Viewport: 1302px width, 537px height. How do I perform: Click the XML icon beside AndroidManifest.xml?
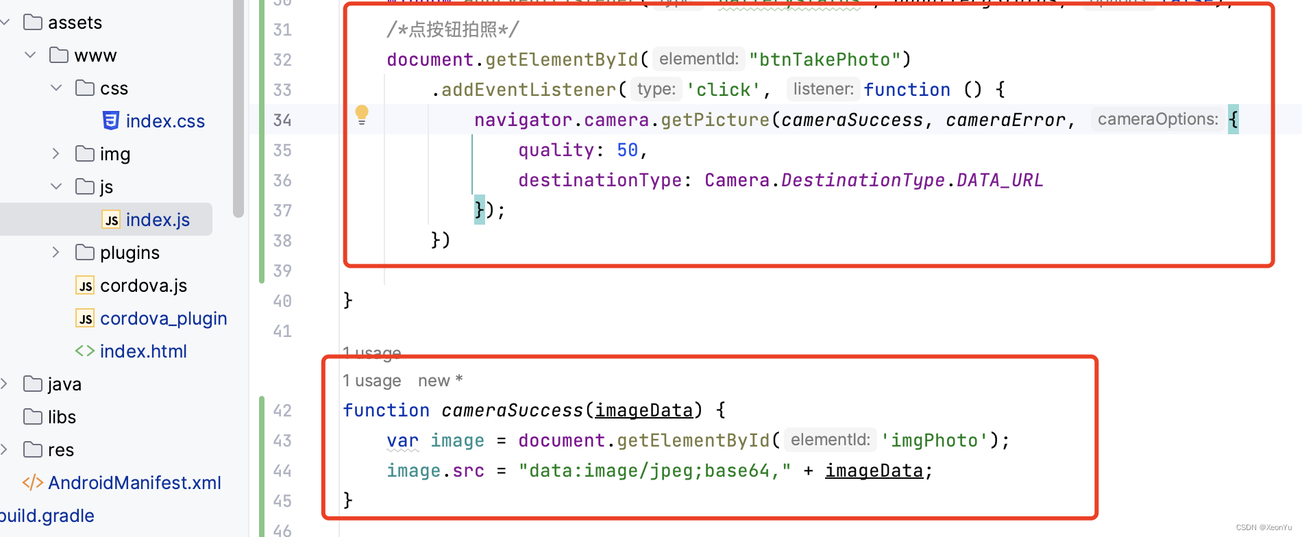33,482
